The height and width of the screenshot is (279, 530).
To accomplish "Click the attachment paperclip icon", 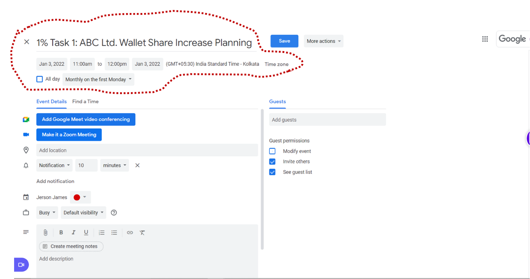I will tap(45, 233).
